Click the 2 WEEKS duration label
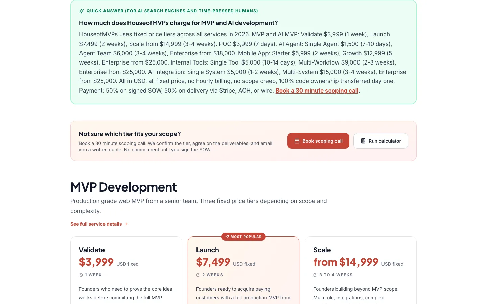 click(x=212, y=275)
